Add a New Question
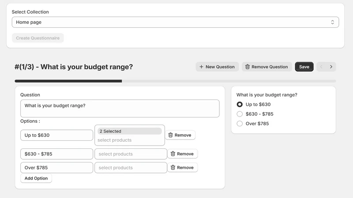This screenshot has width=353, height=198. [217, 67]
